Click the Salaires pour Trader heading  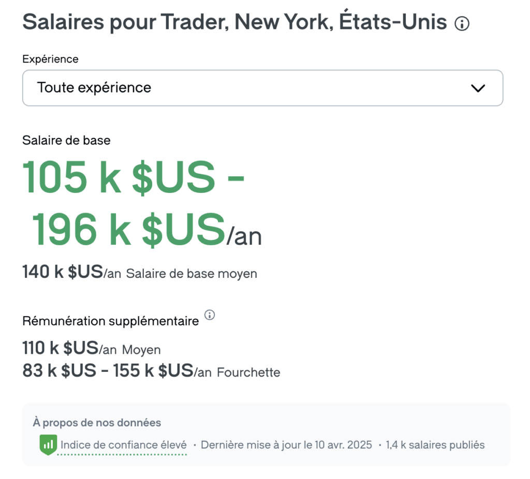234,22
